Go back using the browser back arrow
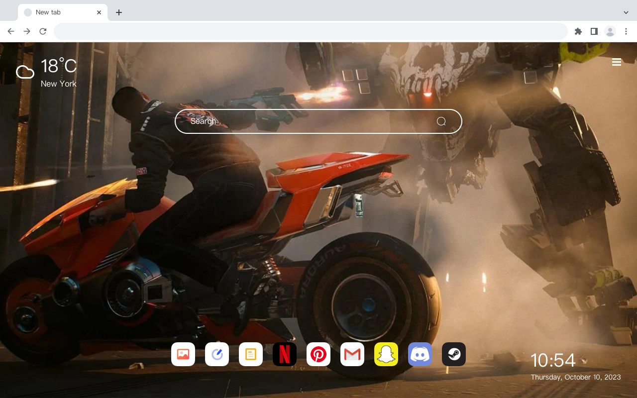The image size is (637, 398). tap(11, 31)
